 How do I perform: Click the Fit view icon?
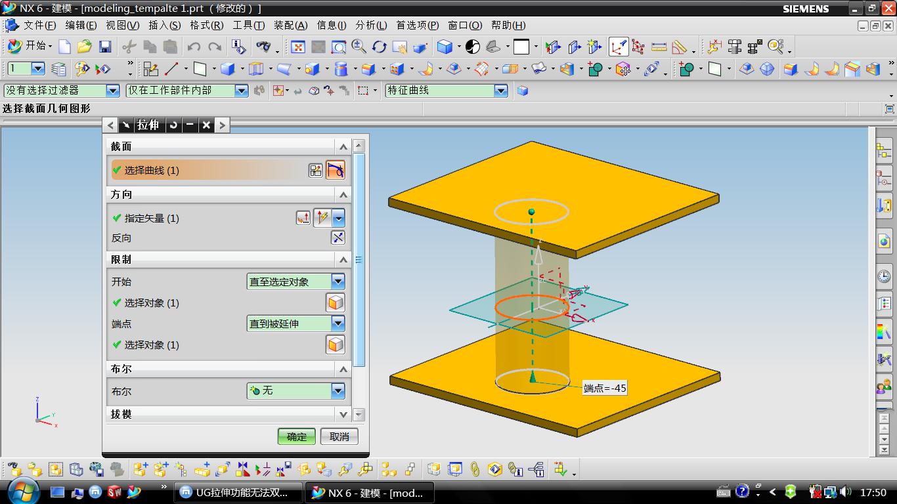297,47
